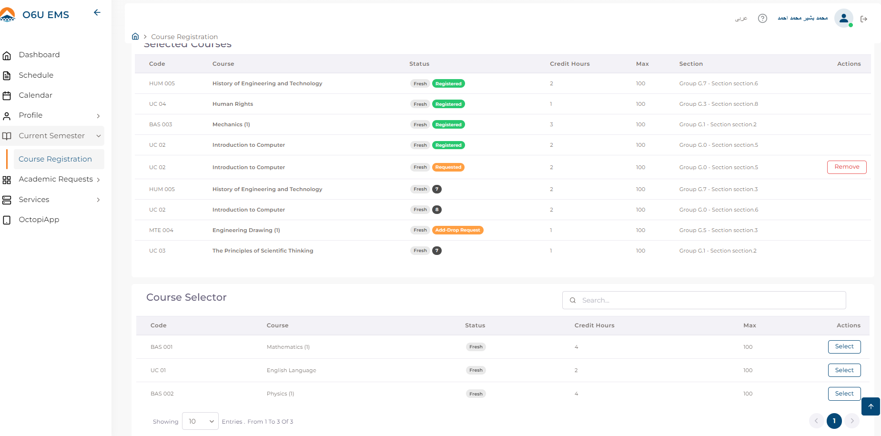Image resolution: width=881 pixels, height=436 pixels.
Task: Go to the previous page arrow
Action: coord(816,421)
